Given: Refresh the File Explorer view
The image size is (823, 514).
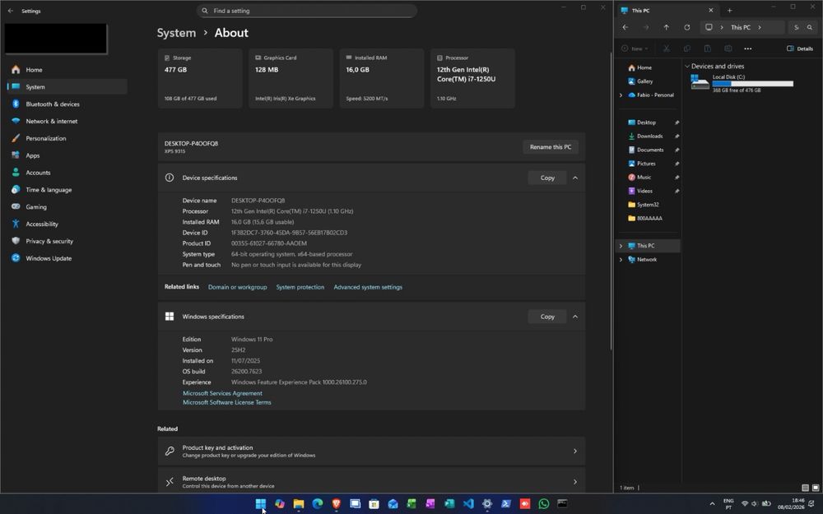Looking at the screenshot, I should [686, 27].
